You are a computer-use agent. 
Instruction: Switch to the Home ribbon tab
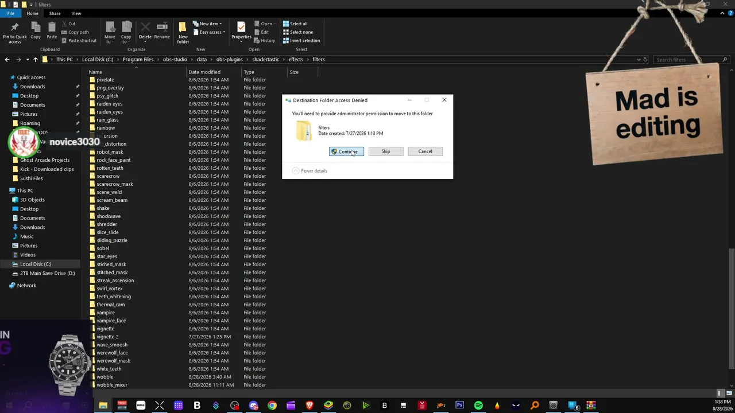32,13
